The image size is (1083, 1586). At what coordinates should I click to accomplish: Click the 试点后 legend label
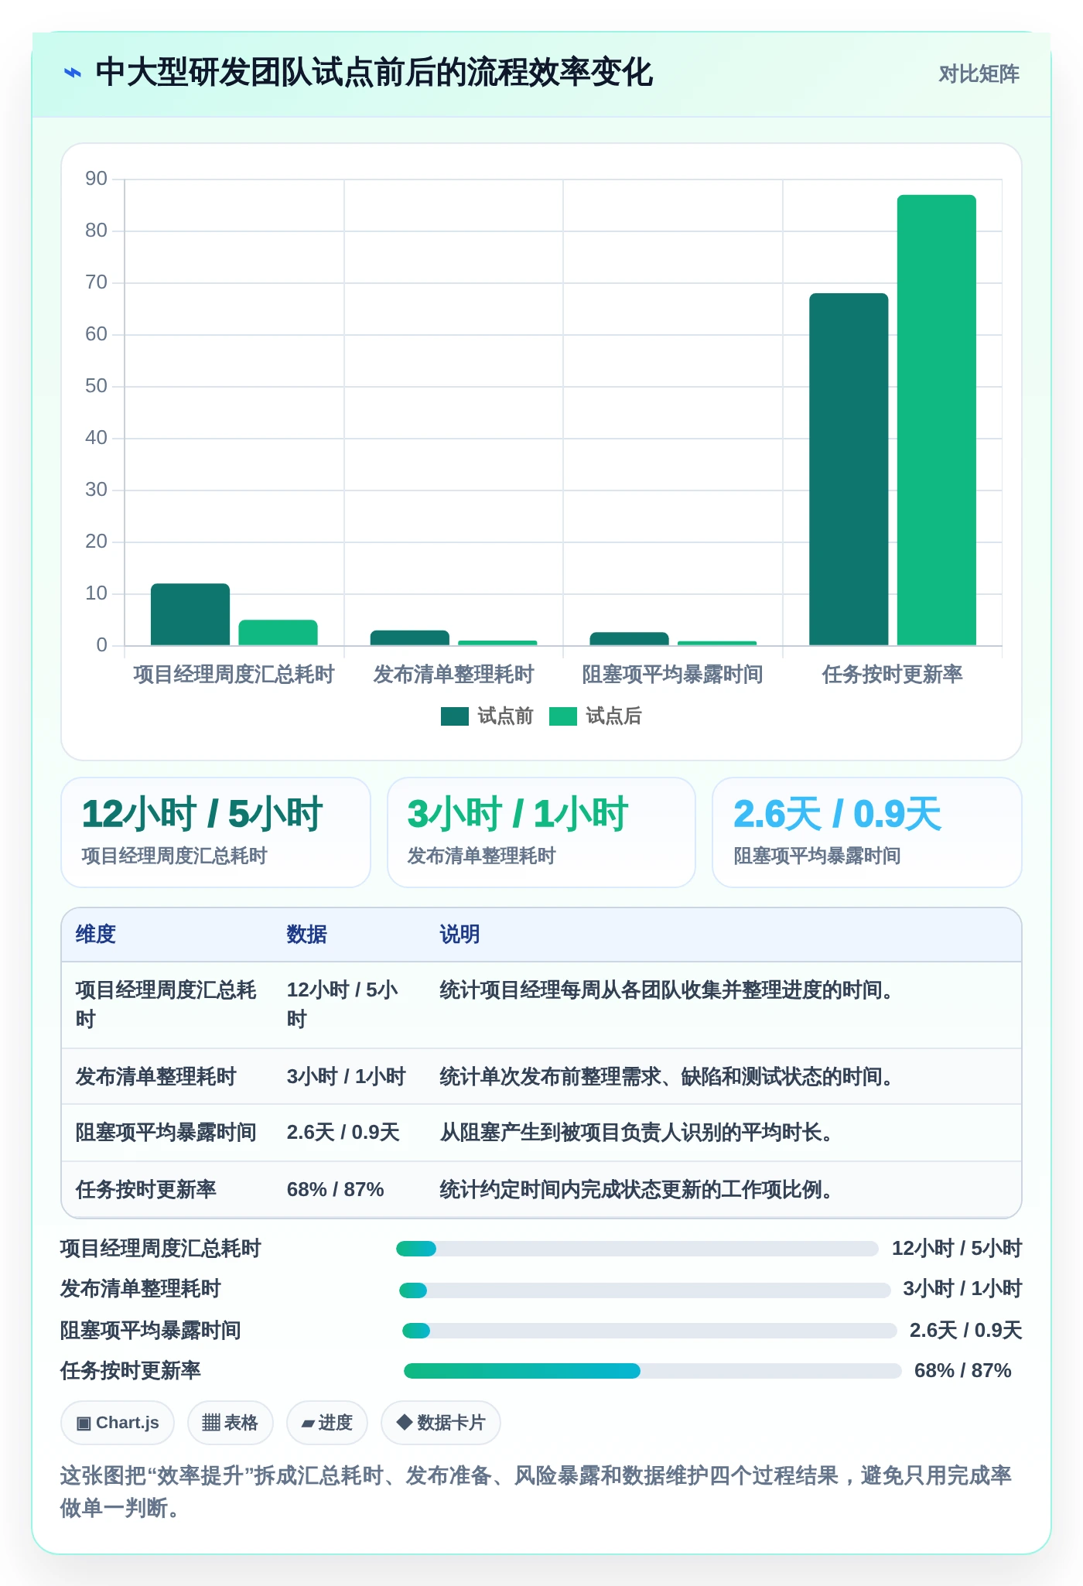[613, 716]
